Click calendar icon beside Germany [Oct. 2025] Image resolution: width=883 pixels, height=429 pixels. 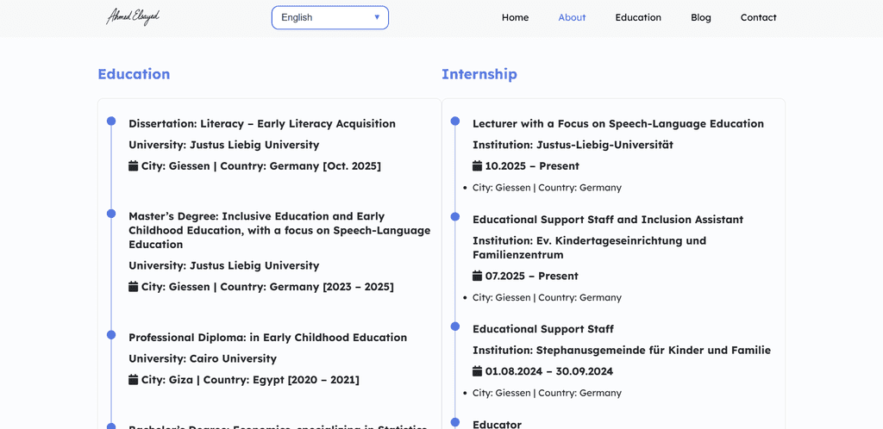[x=134, y=165]
